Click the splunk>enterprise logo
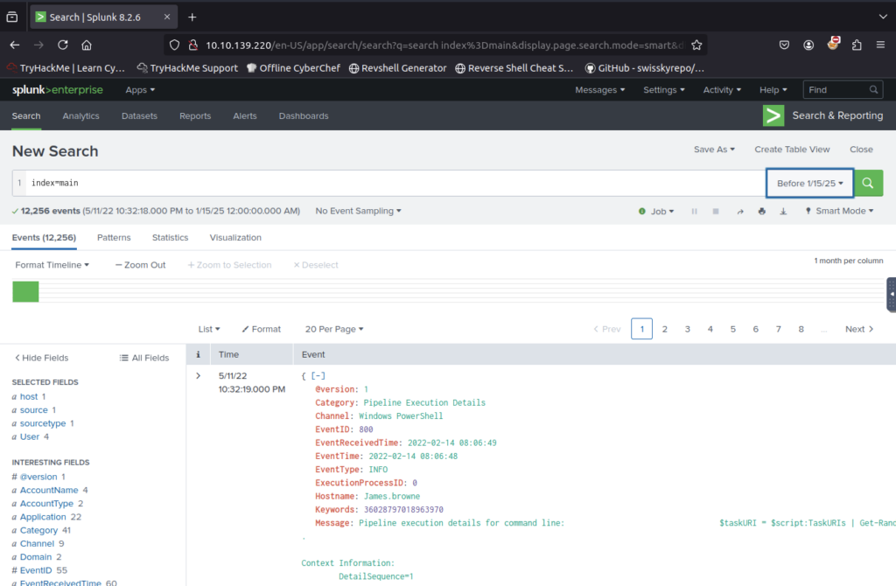Screen dimensions: 896x586 coord(58,90)
